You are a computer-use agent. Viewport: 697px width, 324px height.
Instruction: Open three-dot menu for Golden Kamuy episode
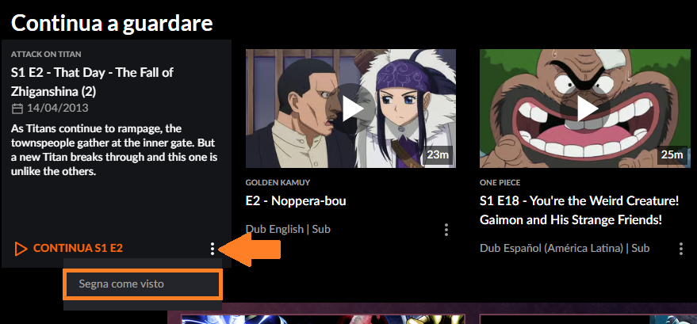pyautogui.click(x=446, y=230)
